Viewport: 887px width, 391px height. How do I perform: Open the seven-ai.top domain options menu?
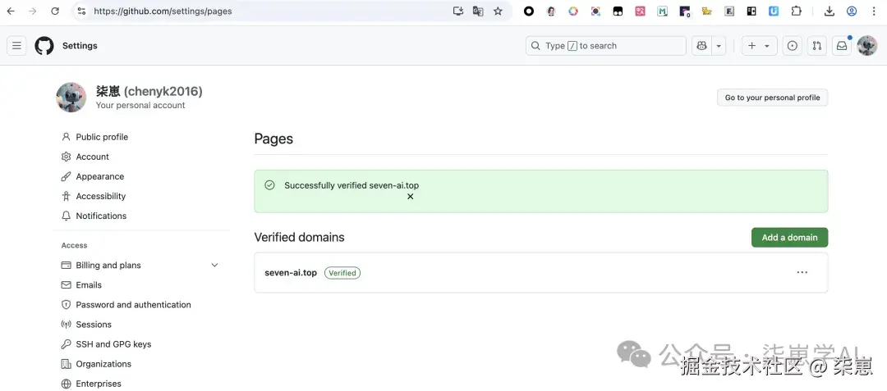coord(802,273)
